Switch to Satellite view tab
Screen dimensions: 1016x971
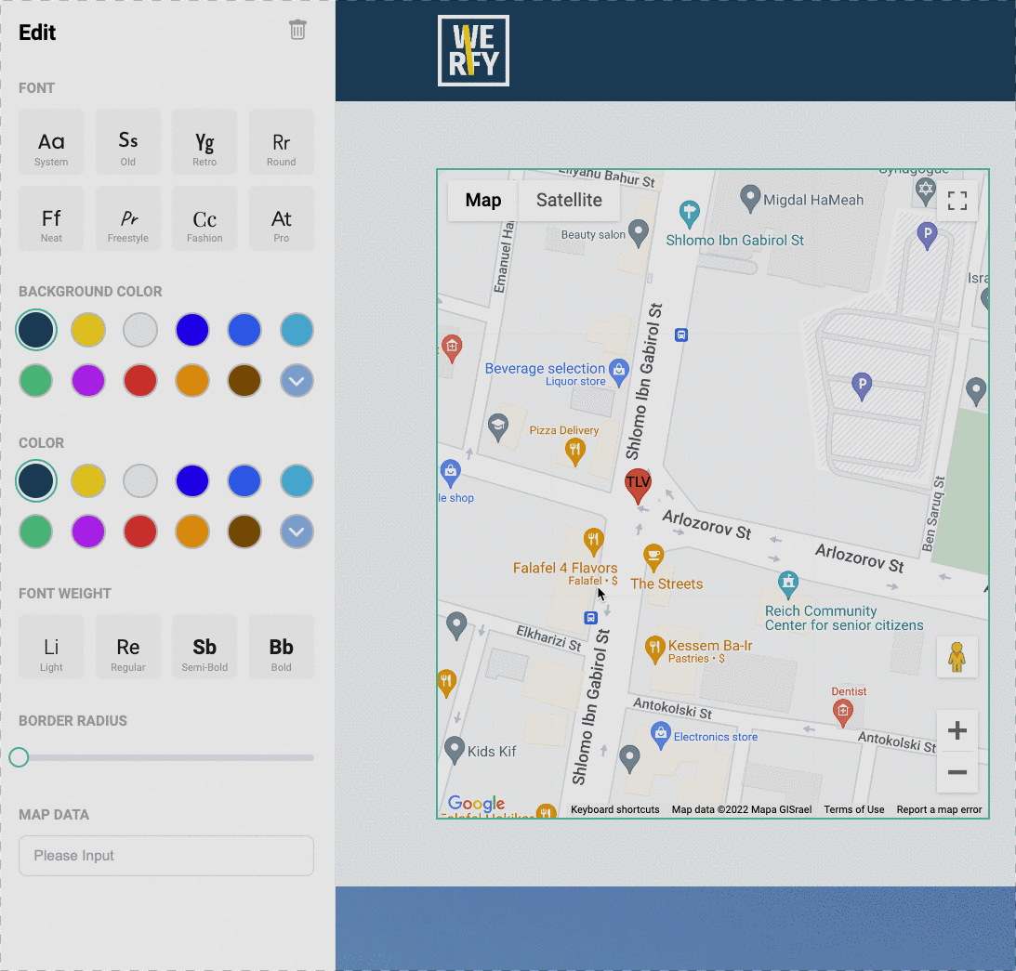[x=569, y=200]
